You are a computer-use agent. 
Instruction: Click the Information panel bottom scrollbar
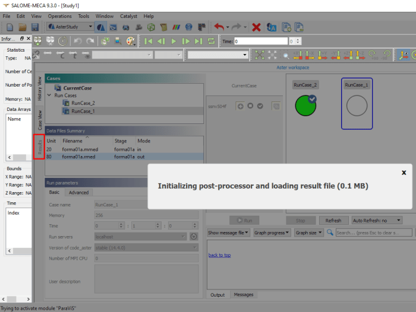point(15,299)
